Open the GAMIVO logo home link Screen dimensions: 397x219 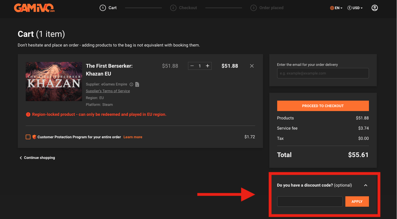(x=34, y=8)
